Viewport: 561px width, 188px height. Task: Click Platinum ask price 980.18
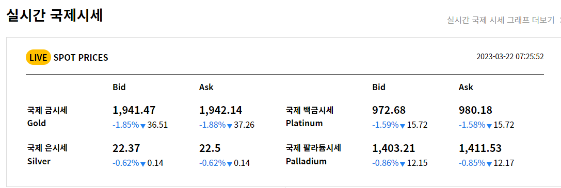[475, 110]
